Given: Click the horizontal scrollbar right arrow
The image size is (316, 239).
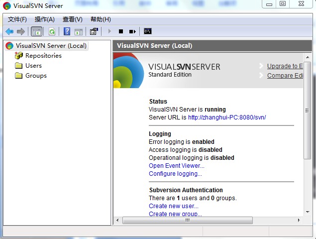Looking at the screenshot, I should coord(299,220).
